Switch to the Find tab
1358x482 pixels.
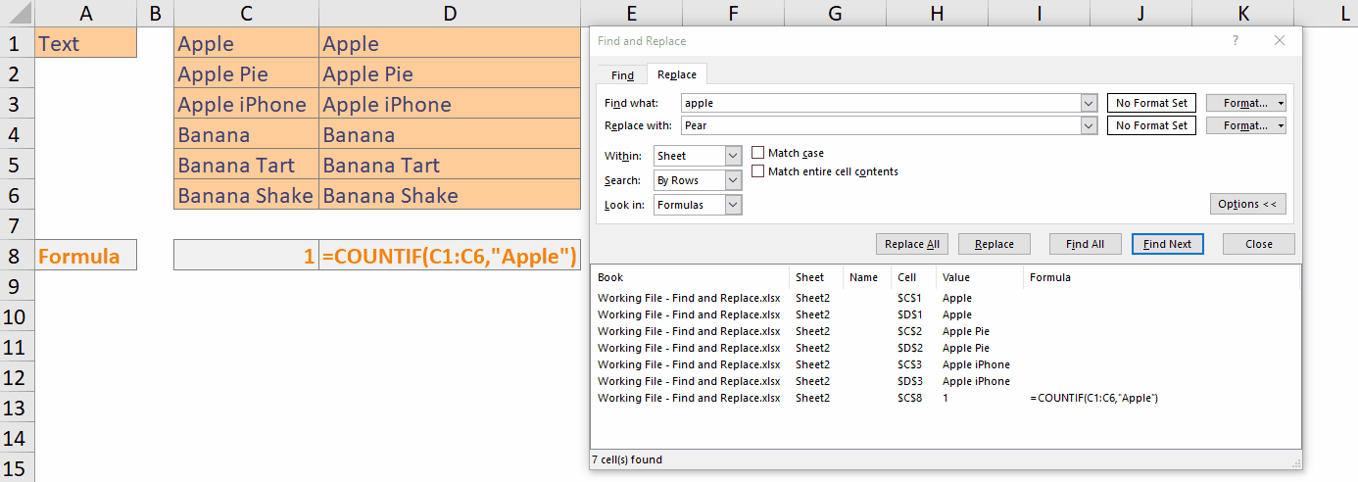(622, 75)
